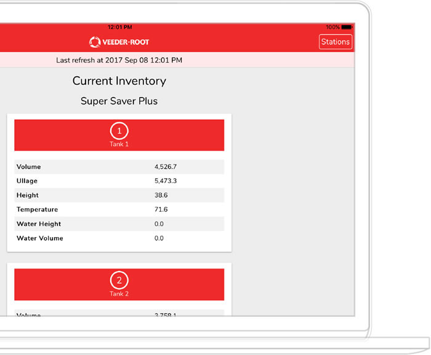
Task: Click the Veeder-Root logo
Action: pos(119,42)
